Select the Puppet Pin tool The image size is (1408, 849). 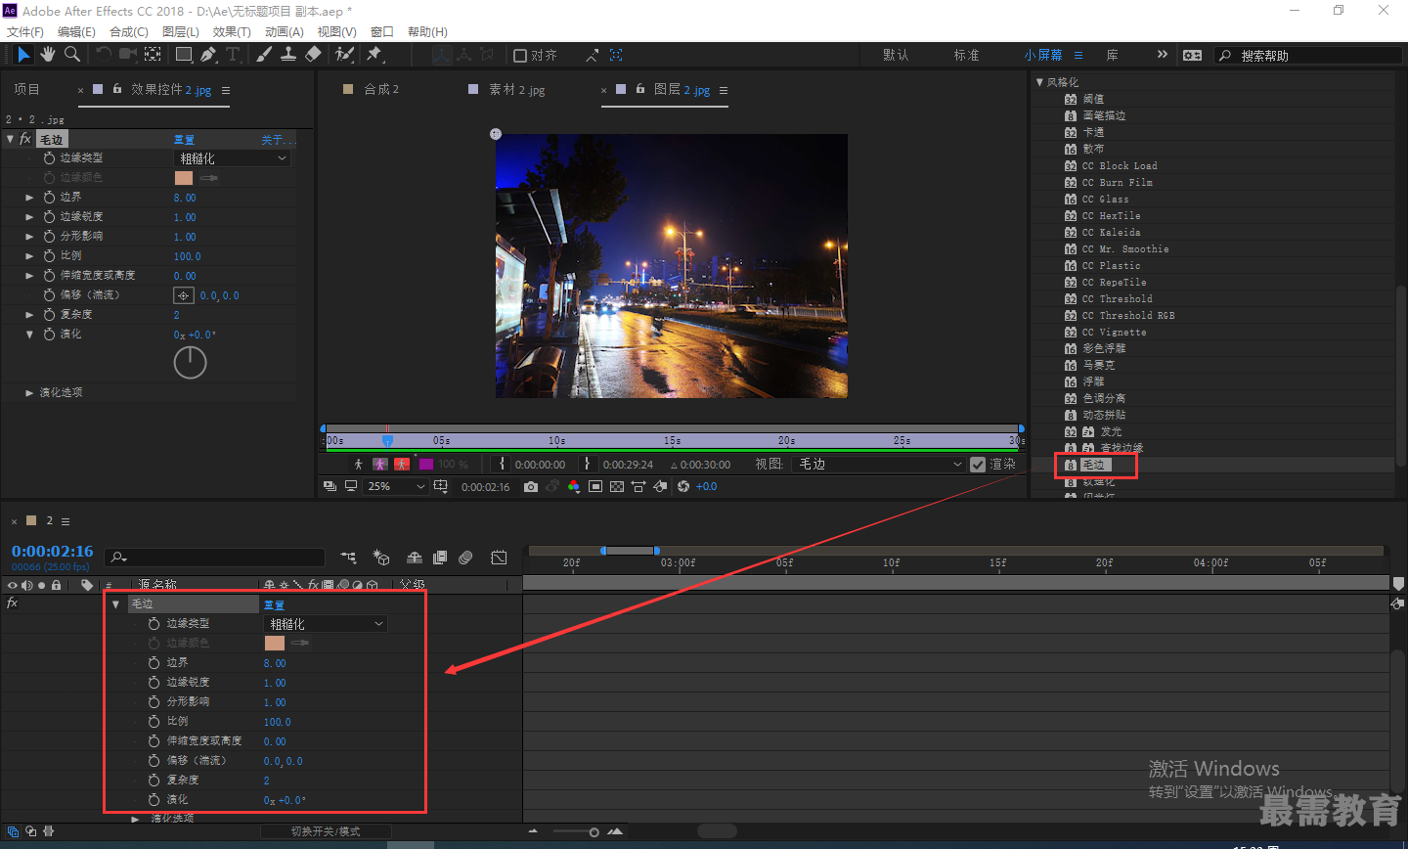[374, 55]
